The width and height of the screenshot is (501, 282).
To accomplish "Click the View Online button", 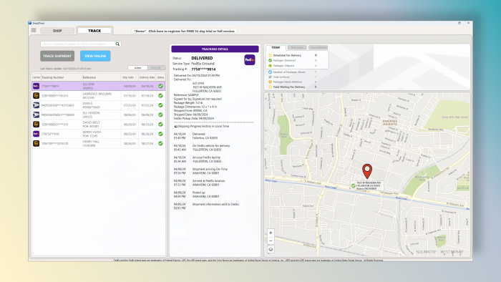I will pyautogui.click(x=95, y=56).
